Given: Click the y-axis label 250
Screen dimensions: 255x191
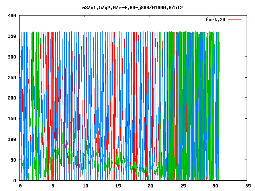Looking at the screenshot, I should (x=12, y=78).
